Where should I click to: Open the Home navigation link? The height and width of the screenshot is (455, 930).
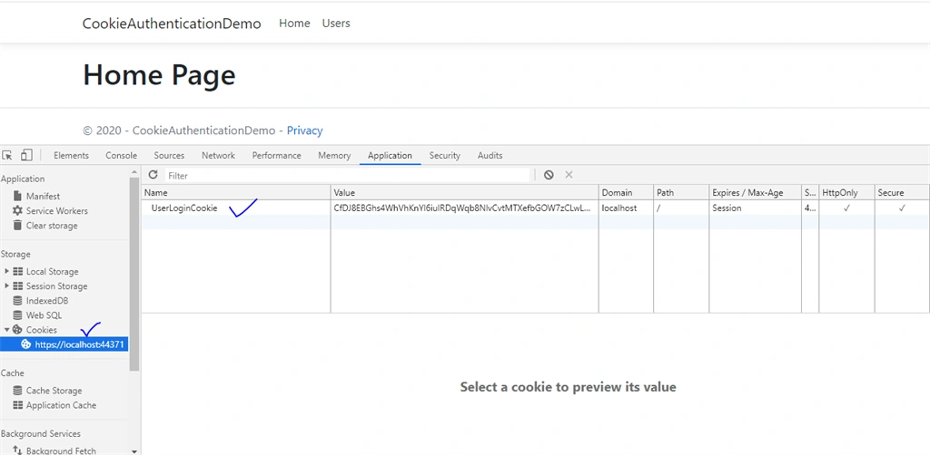point(295,23)
